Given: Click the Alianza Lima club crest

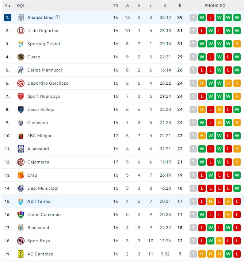Looking at the screenshot, I should tap(20, 18).
